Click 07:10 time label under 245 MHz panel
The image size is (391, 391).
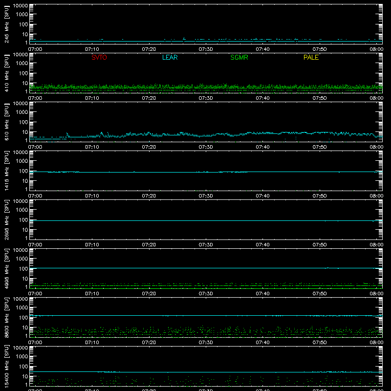tap(92, 49)
